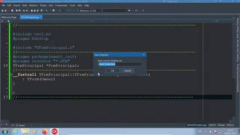Click C++Builder CX taskbar icon
The width and height of the screenshot is (240, 135).
coord(54,132)
